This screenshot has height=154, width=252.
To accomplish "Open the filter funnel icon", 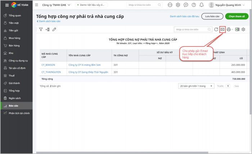I will point(41,29).
